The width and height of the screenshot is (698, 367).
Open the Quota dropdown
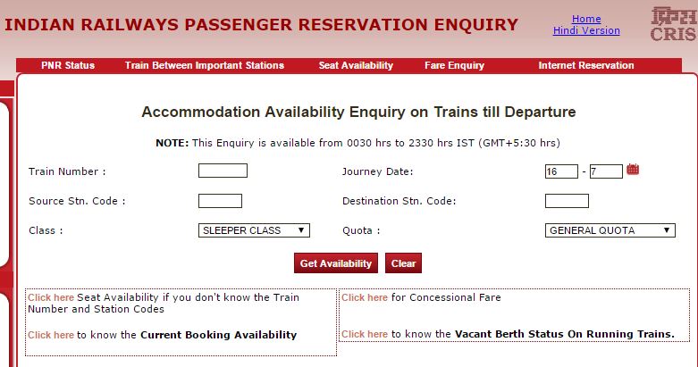pyautogui.click(x=610, y=230)
